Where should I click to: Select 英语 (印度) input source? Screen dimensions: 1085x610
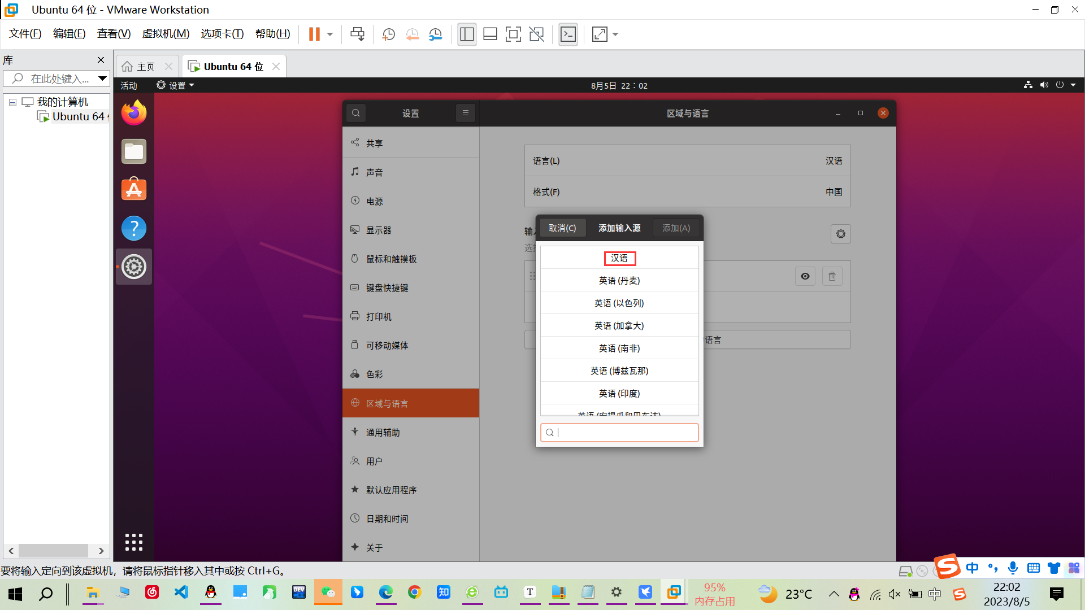pyautogui.click(x=619, y=394)
